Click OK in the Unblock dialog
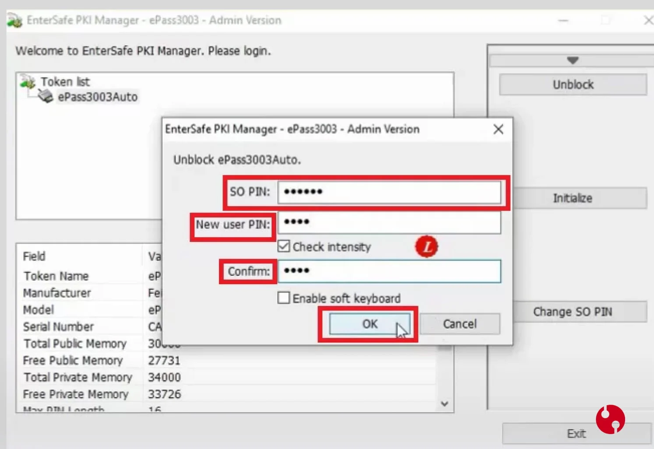 coord(370,324)
